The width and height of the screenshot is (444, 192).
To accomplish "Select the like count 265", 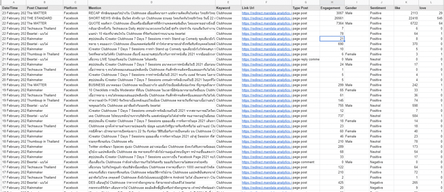I will point(406,182).
